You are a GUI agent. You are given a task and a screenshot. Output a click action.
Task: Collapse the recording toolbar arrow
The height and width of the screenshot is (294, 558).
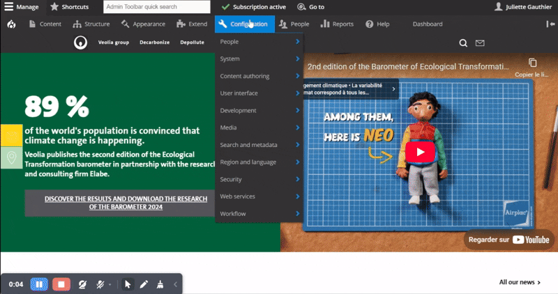(175, 284)
